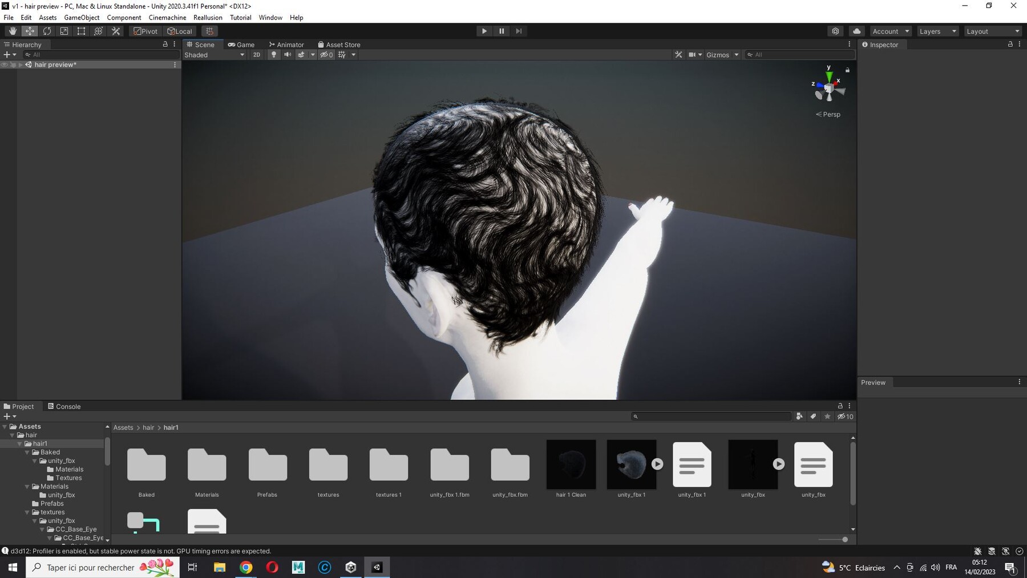Screen dimensions: 1027x578
Task: Open grid settings dropdown arrow
Action: click(354, 55)
